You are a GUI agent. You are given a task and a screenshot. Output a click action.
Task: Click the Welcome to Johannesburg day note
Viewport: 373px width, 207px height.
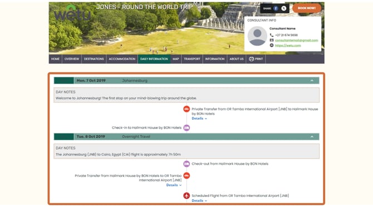126,98
